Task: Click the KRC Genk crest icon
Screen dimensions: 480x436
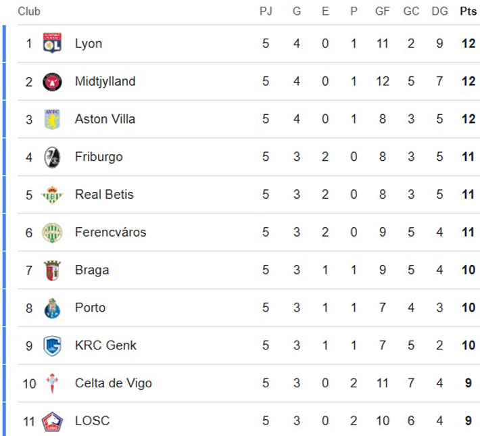Action: 52,345
